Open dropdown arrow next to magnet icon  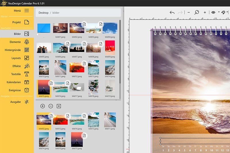point(227,12)
